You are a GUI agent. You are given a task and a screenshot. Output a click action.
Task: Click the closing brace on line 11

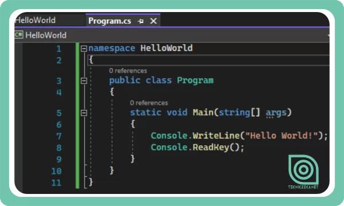(x=91, y=182)
